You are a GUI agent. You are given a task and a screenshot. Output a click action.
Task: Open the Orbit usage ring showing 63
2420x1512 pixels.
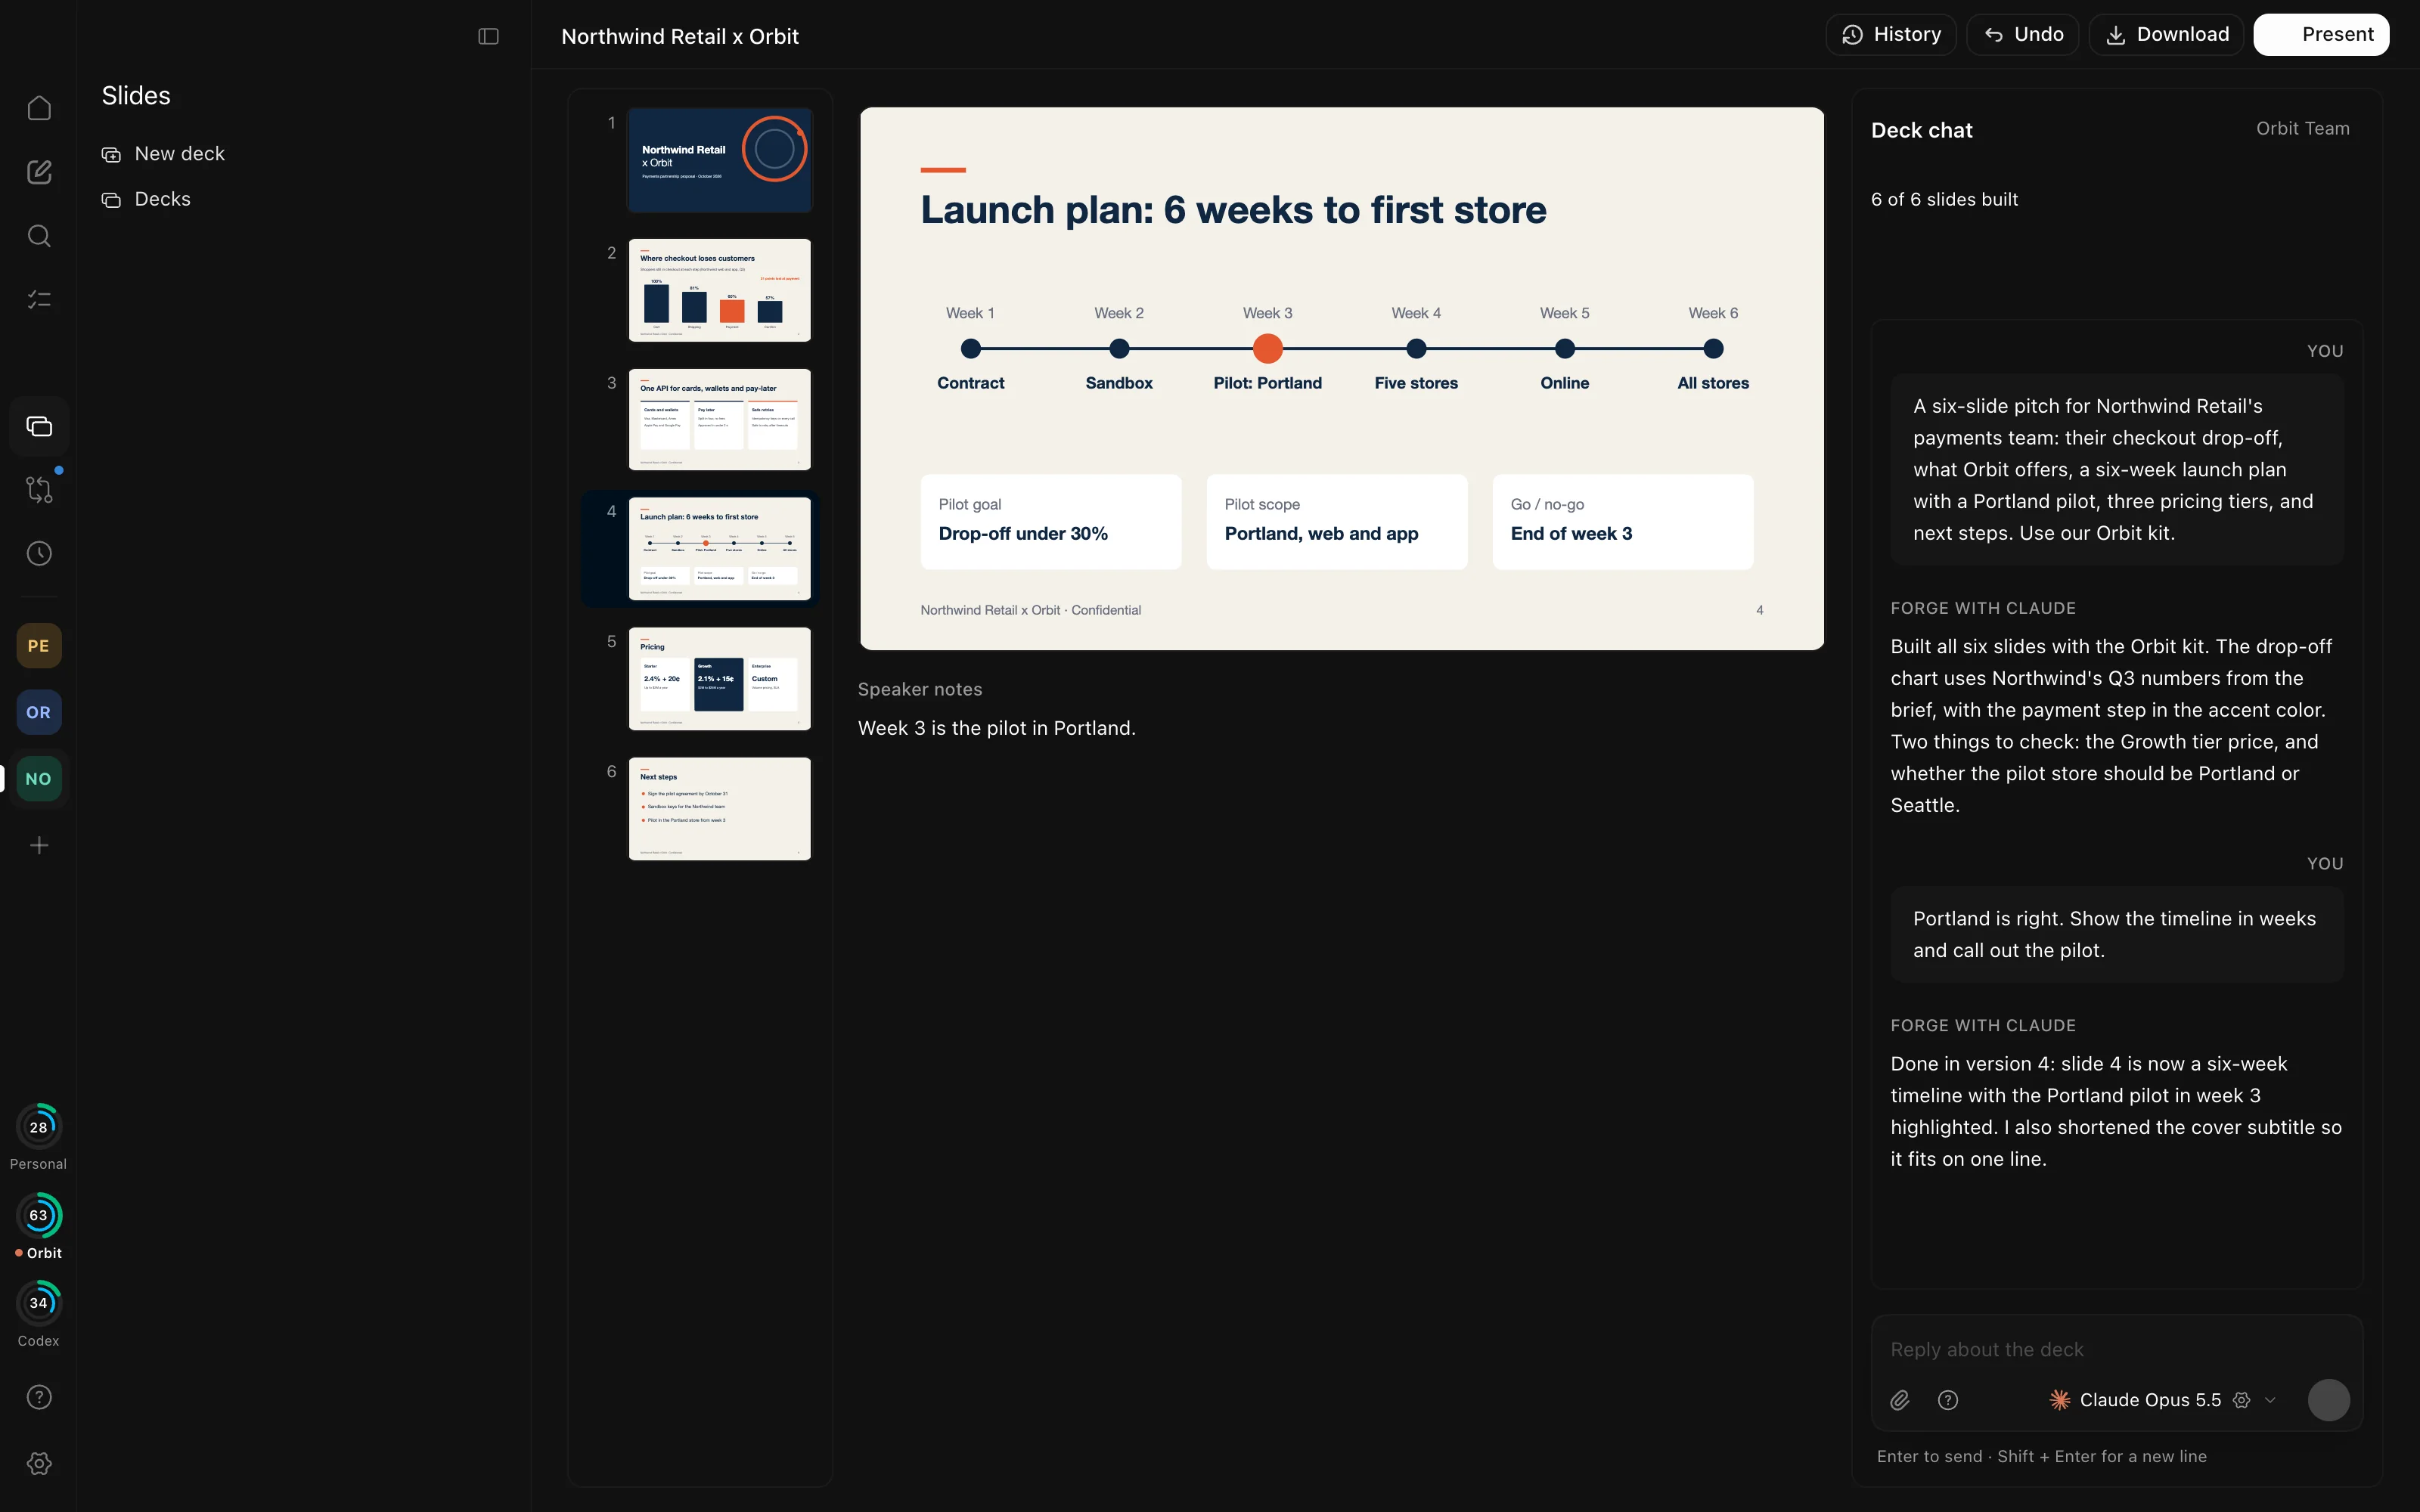[39, 1215]
